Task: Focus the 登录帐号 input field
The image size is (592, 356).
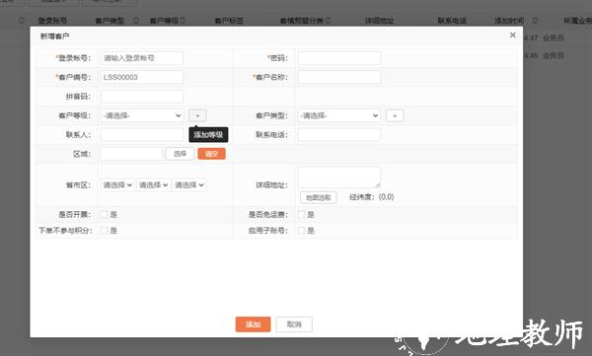Action: pos(142,58)
